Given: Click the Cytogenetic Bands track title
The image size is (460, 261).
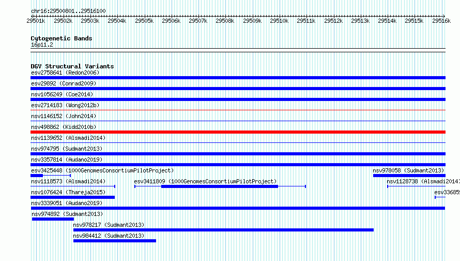Looking at the screenshot, I should (62, 38).
